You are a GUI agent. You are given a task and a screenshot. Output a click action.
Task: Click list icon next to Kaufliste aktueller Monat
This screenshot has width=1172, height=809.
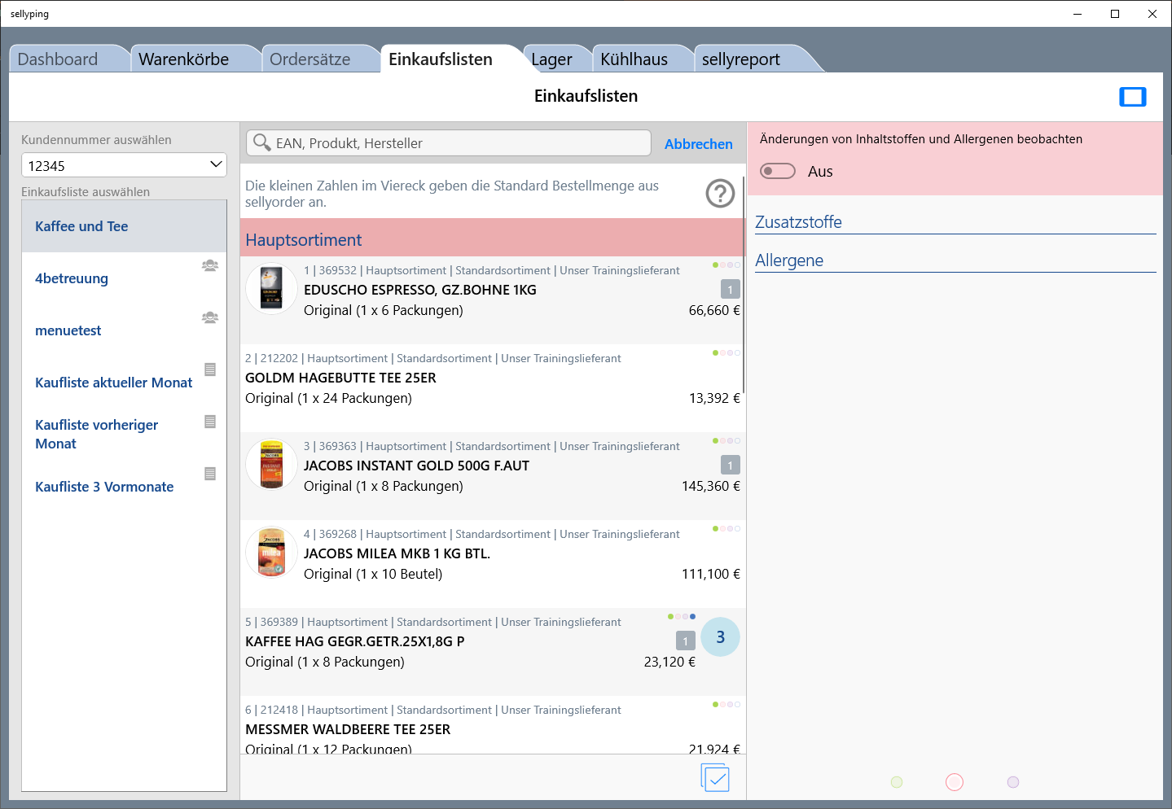210,370
